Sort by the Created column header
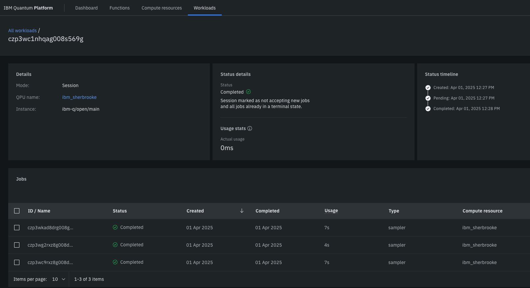530x288 pixels. pos(195,211)
